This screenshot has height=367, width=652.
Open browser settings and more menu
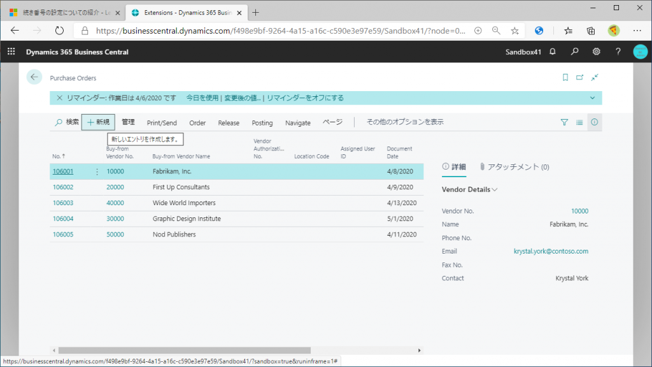click(637, 31)
